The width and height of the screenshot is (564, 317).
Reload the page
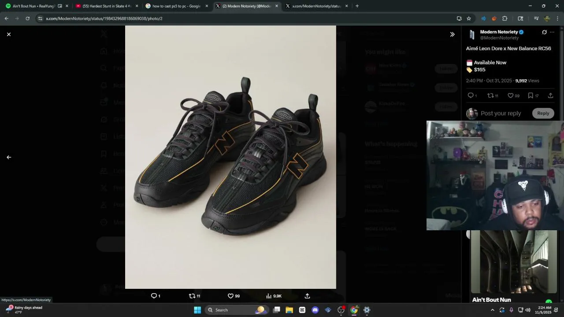[27, 18]
